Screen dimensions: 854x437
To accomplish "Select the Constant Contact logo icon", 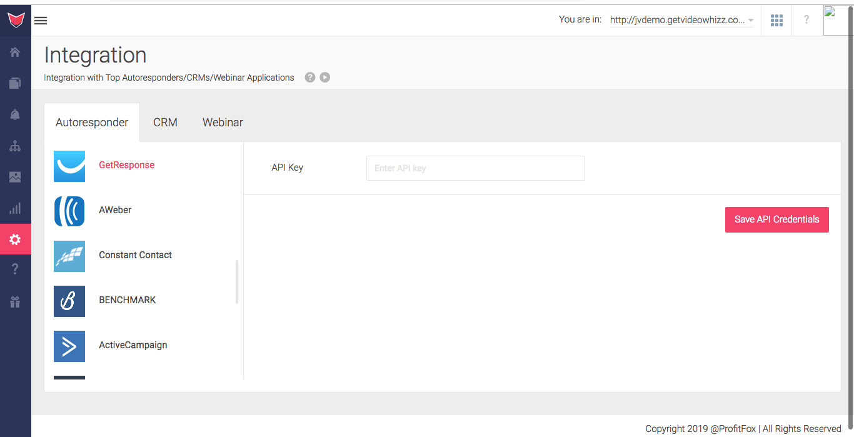I will pyautogui.click(x=69, y=256).
